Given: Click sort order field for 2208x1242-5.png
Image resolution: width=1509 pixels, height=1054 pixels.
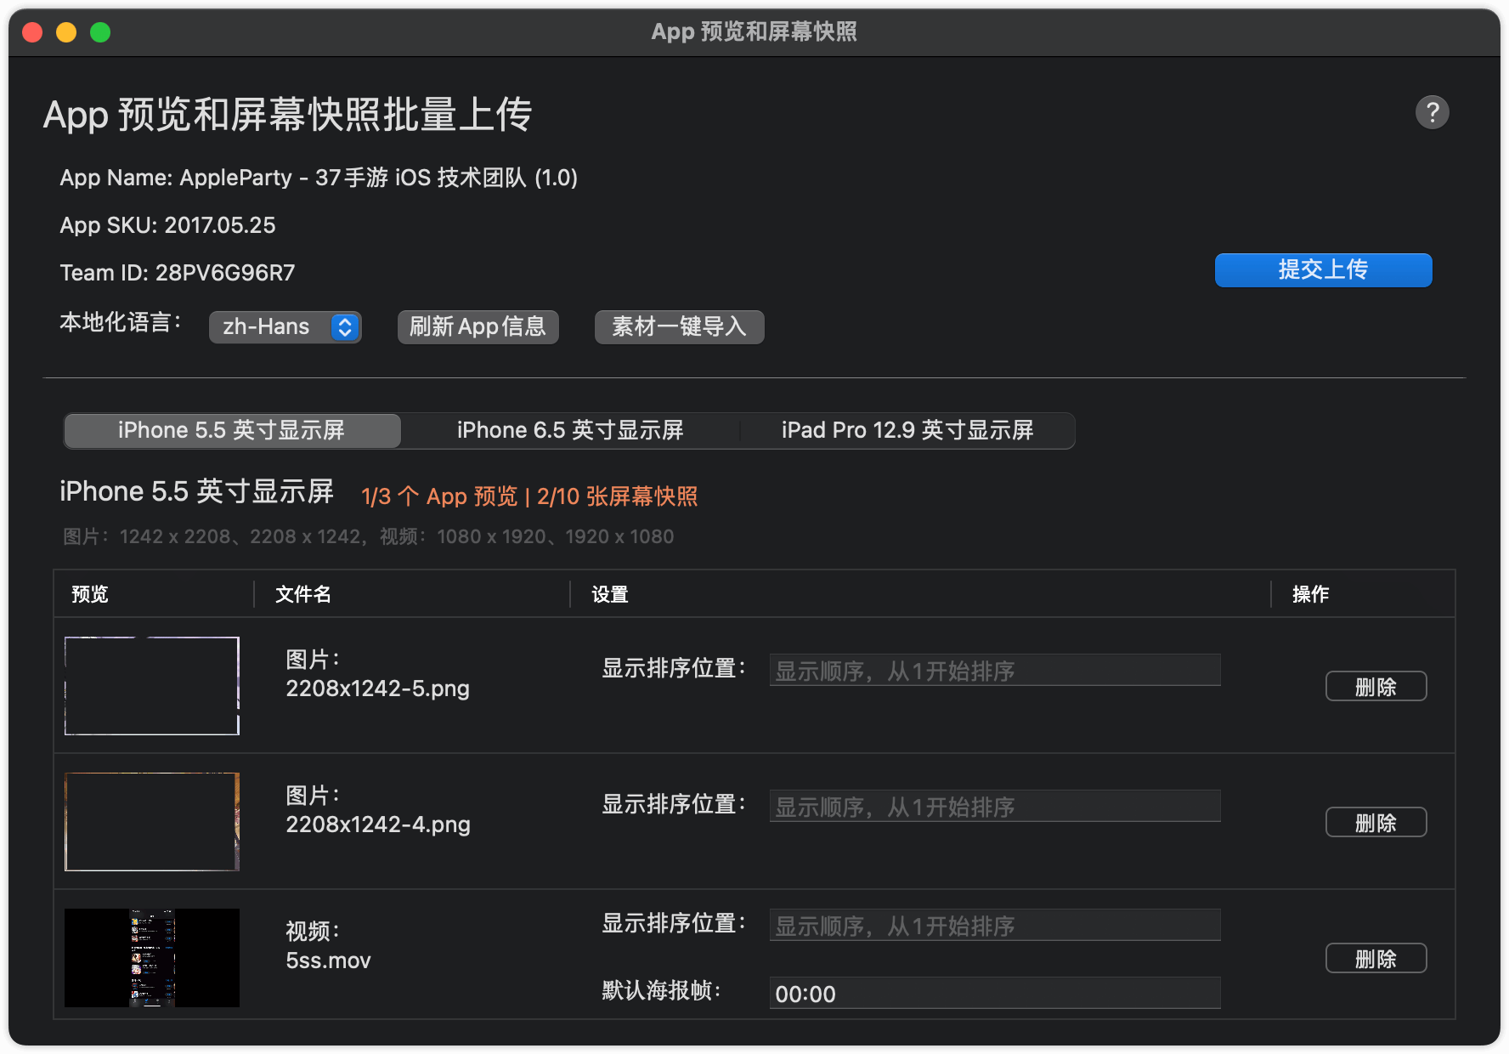Looking at the screenshot, I should pos(994,670).
